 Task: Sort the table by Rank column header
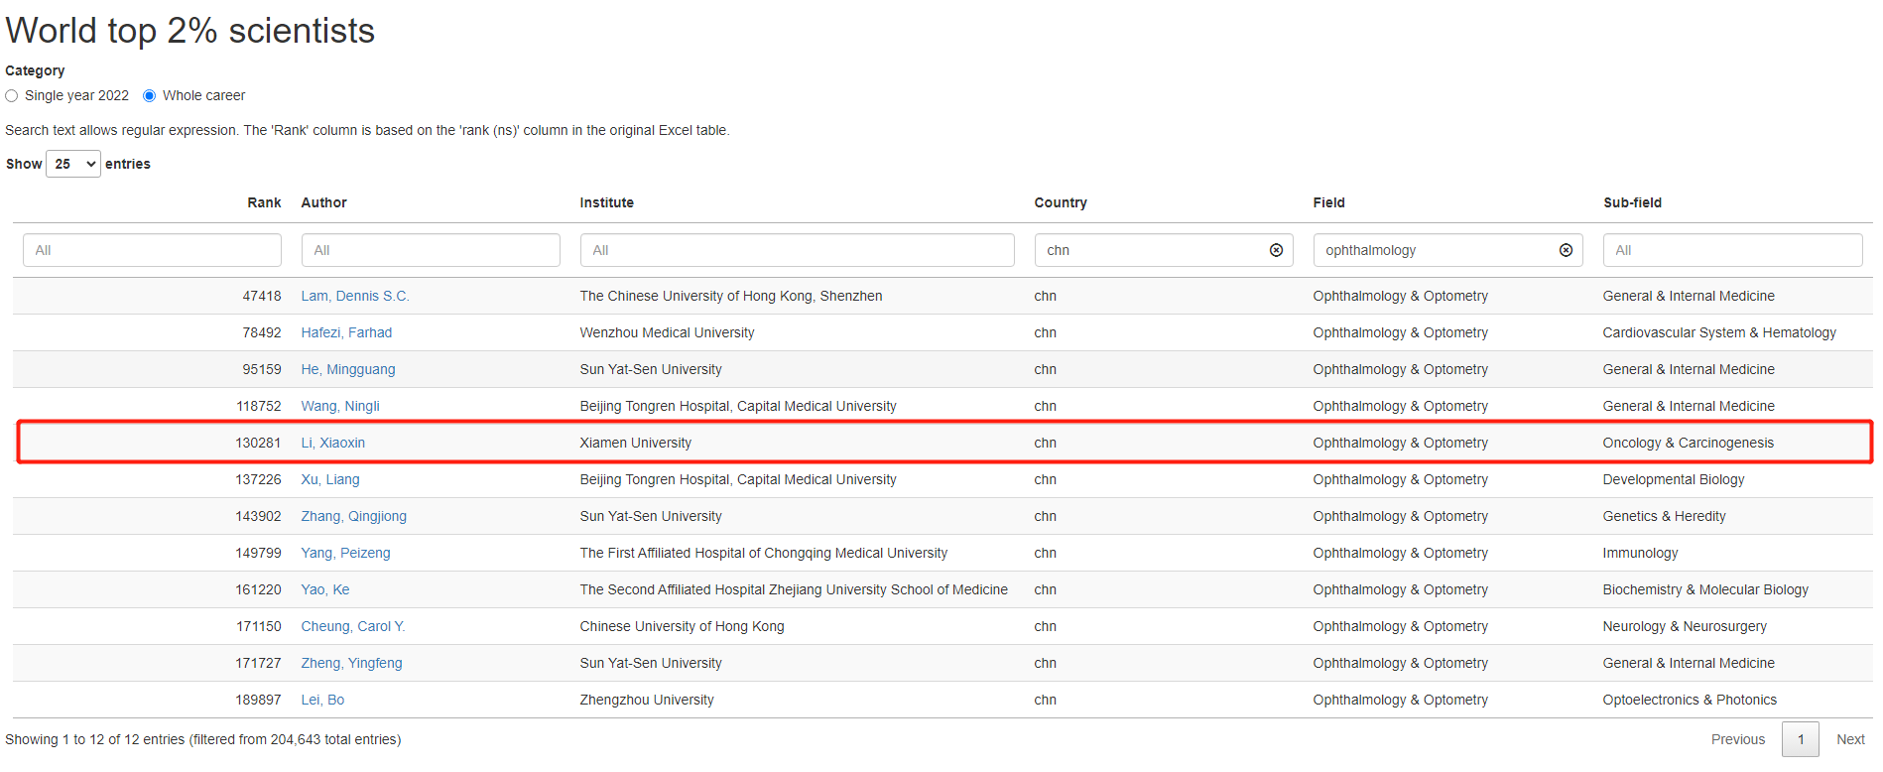point(264,202)
